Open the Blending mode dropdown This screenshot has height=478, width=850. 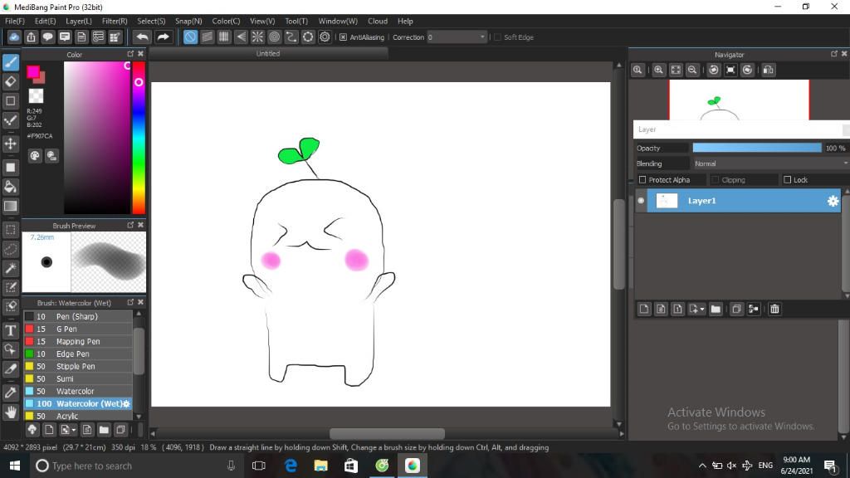771,163
